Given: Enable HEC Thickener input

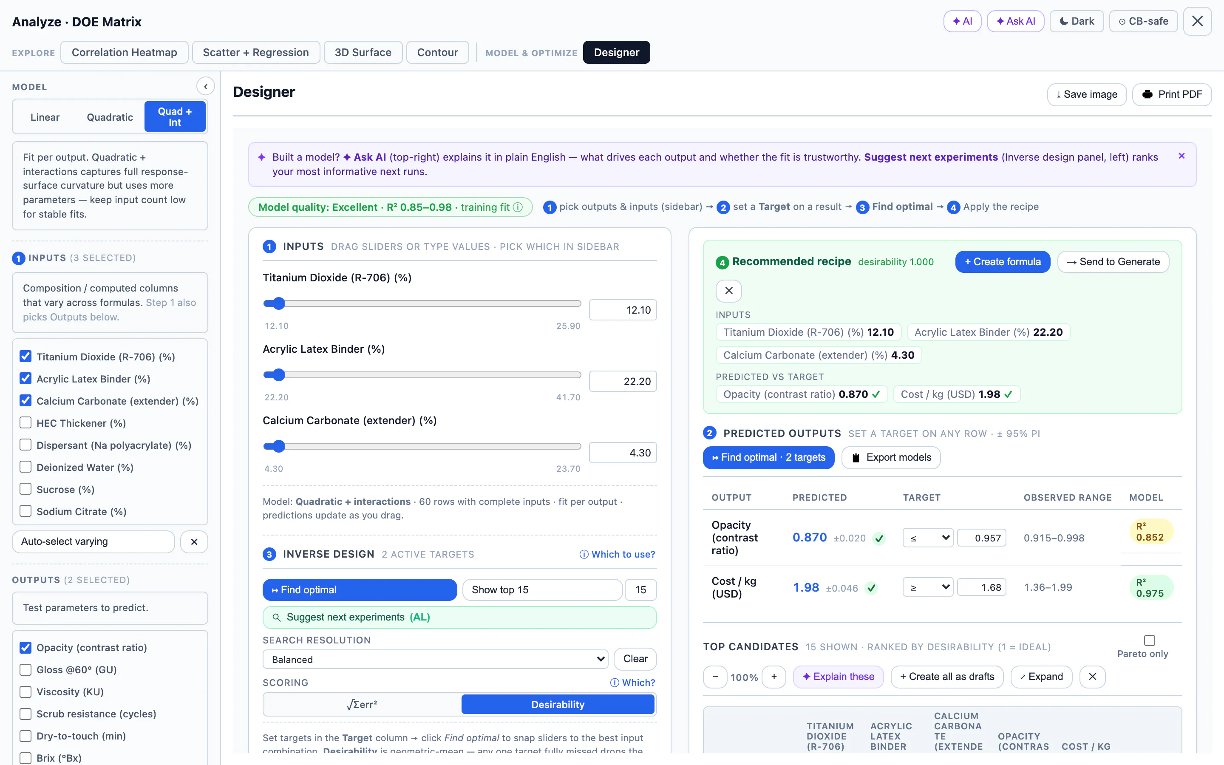Looking at the screenshot, I should 25,423.
